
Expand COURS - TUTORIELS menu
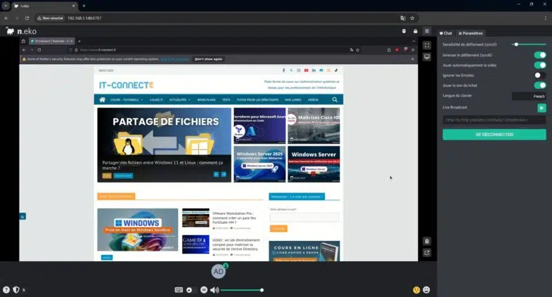click(x=126, y=99)
